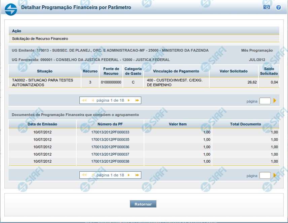Click the Retornar button

pyautogui.click(x=143, y=204)
